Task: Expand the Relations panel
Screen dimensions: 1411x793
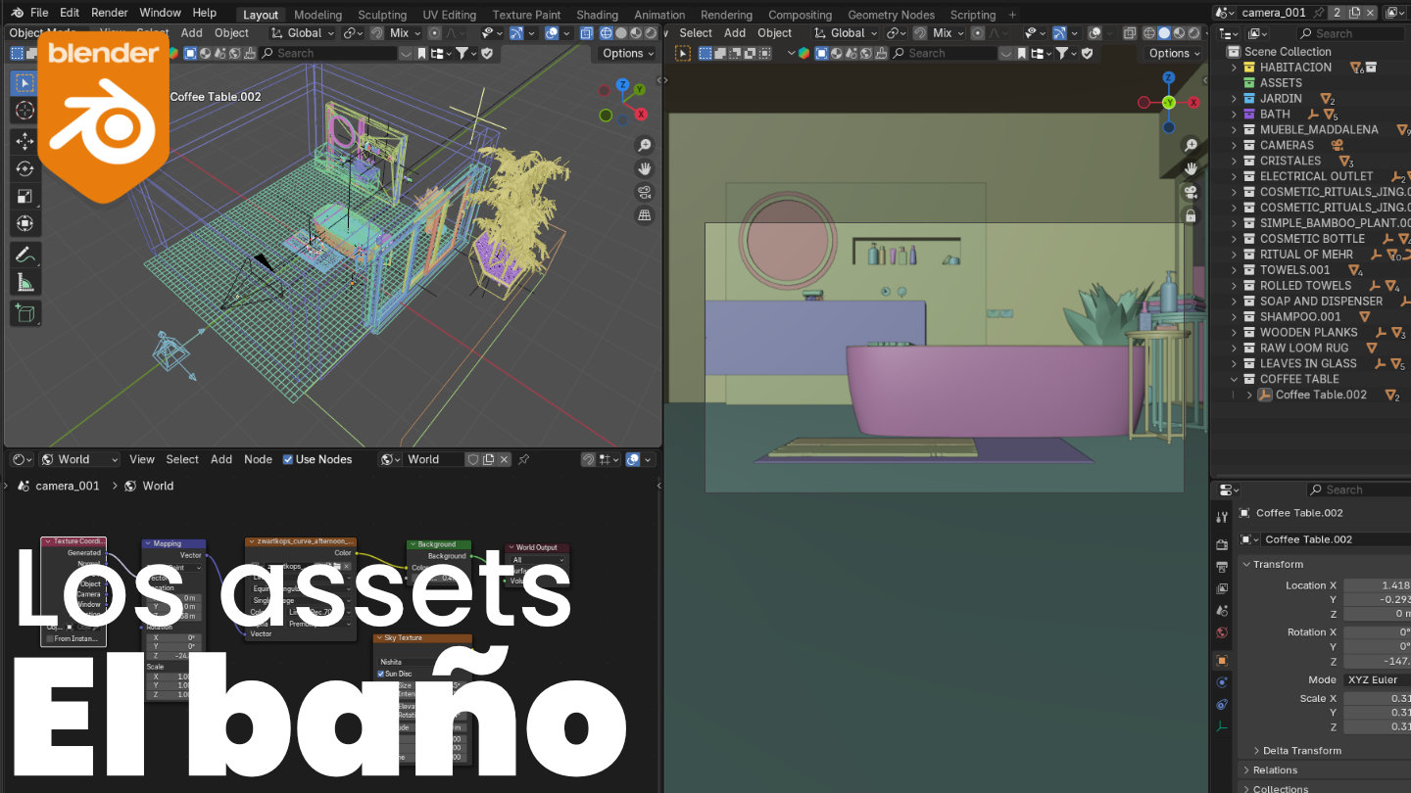Action: coord(1245,770)
